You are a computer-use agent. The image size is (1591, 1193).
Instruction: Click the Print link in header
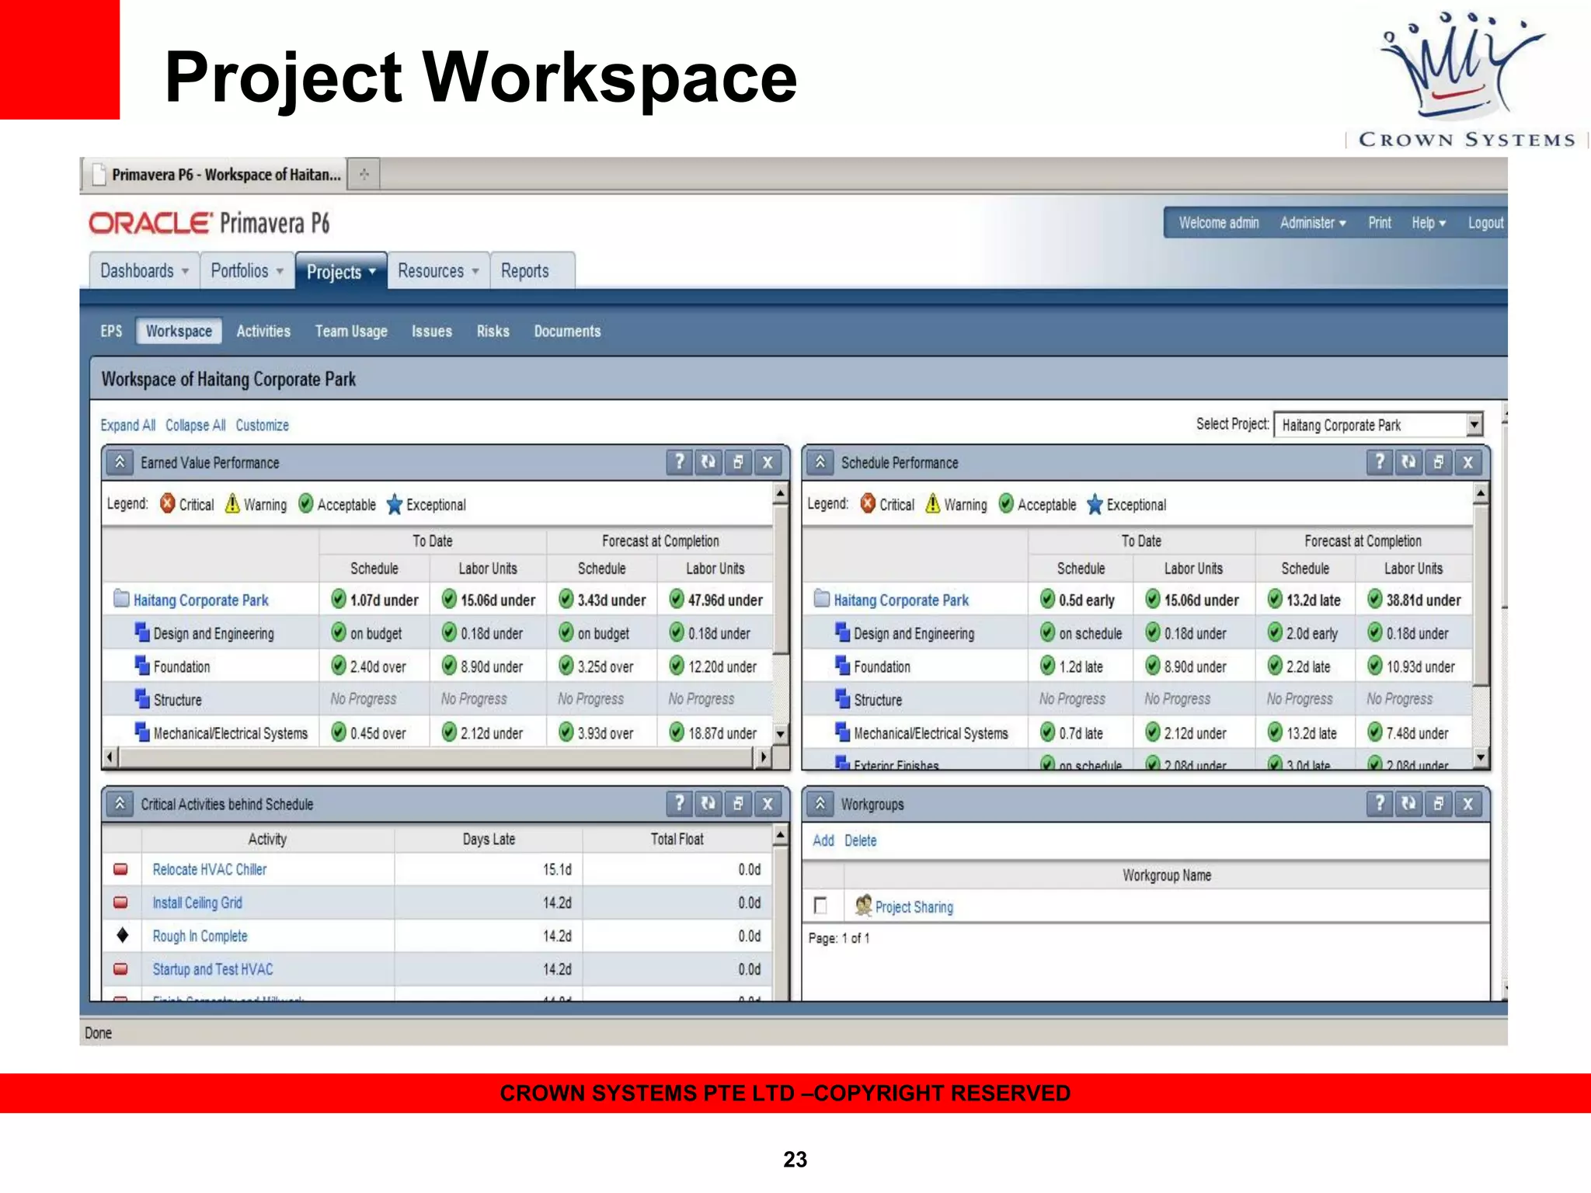click(1380, 223)
